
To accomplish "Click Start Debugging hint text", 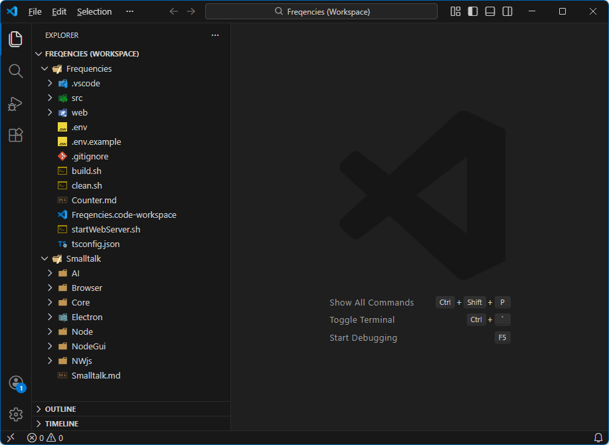I will (x=363, y=338).
